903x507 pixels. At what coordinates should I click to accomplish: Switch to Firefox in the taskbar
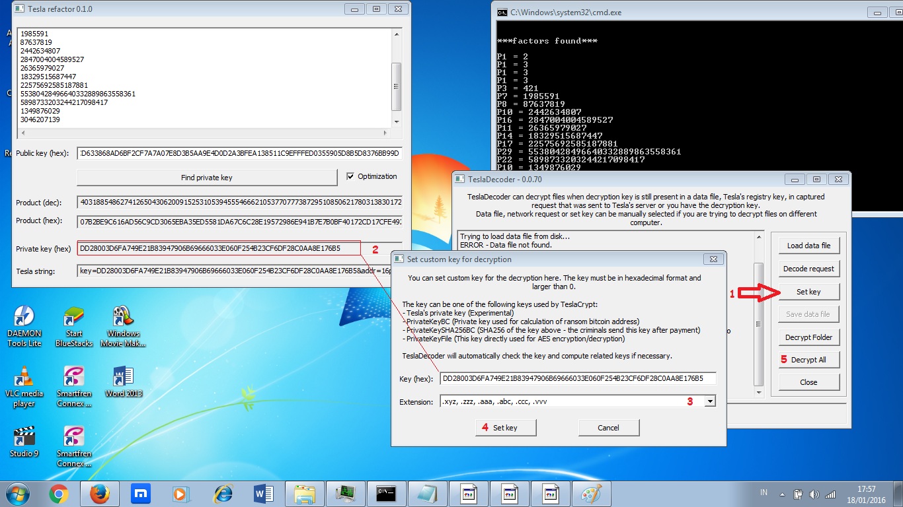click(99, 494)
